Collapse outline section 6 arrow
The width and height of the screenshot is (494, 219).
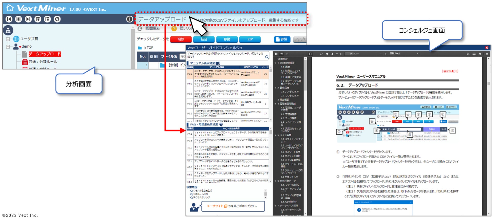pyautogui.click(x=275, y=181)
